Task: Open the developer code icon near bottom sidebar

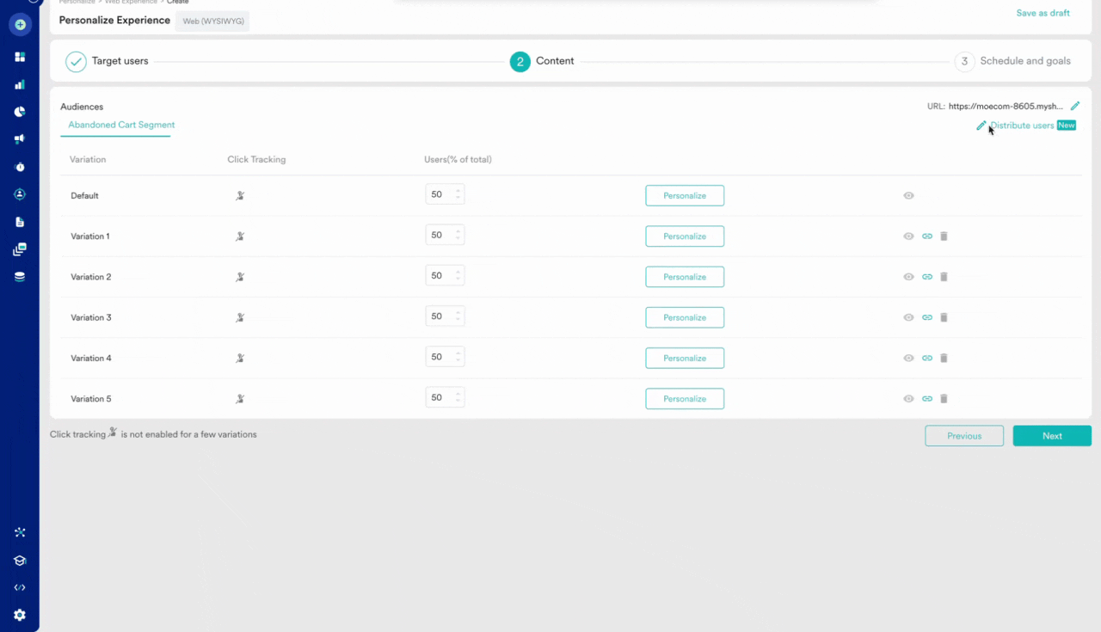Action: click(19, 587)
